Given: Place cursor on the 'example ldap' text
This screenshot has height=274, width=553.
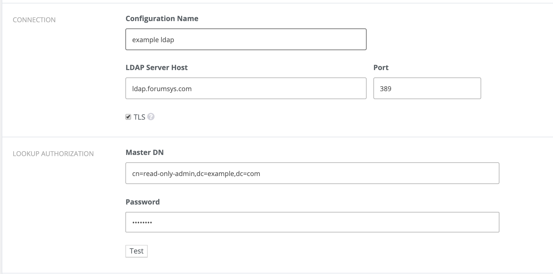Looking at the screenshot, I should (x=153, y=40).
